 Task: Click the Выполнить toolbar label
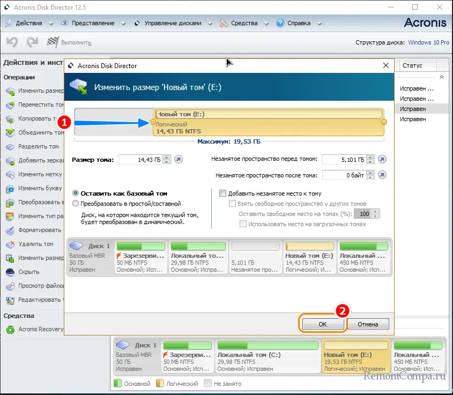click(76, 42)
